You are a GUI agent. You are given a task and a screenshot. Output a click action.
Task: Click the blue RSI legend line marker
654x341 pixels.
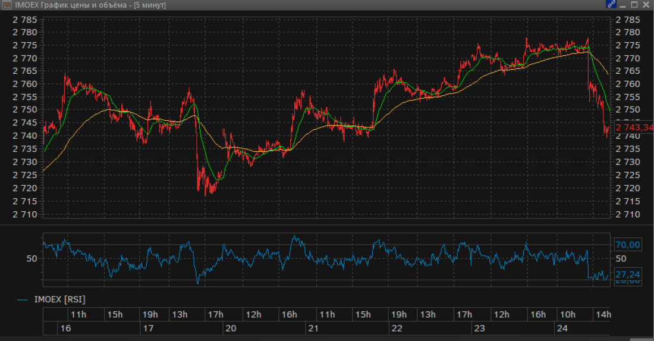[23, 300]
